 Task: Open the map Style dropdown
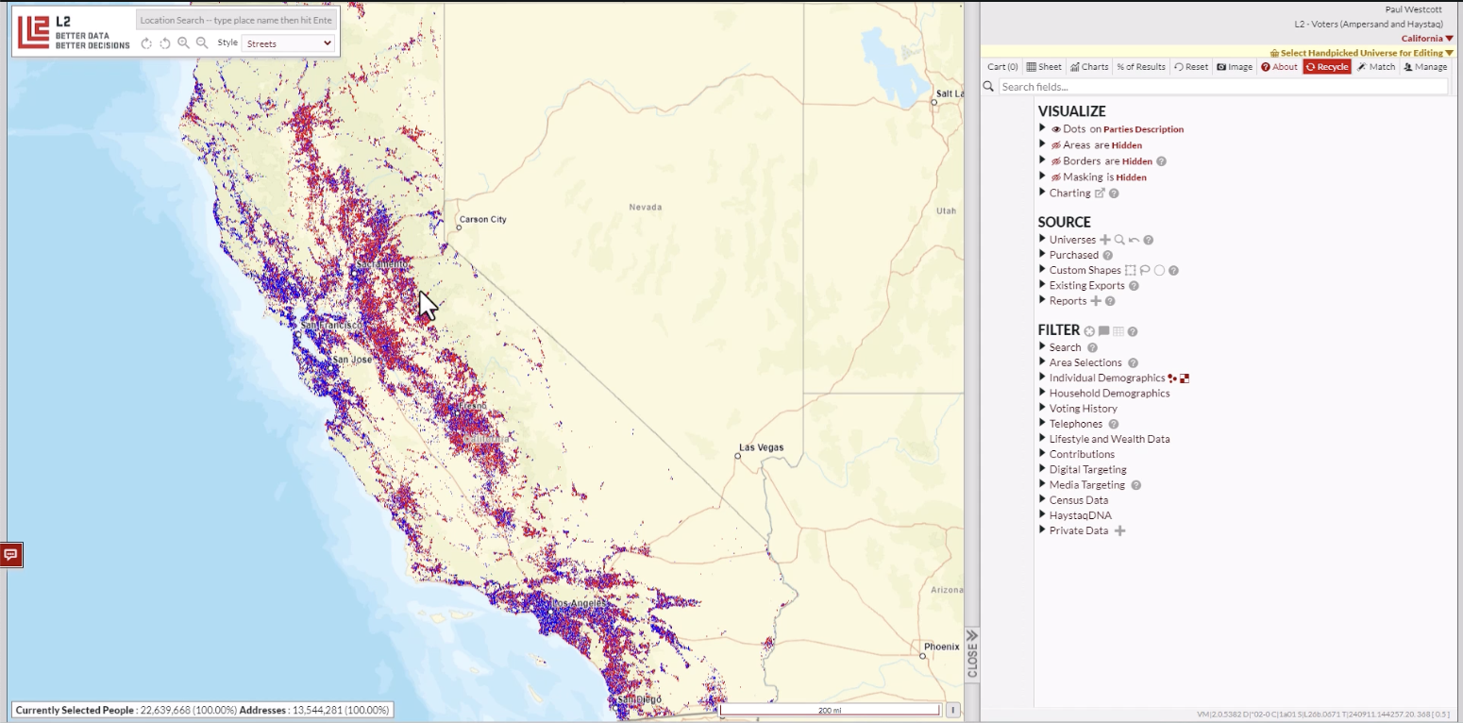[288, 43]
